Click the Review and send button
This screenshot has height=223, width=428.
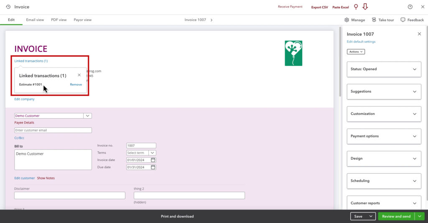[396, 216]
